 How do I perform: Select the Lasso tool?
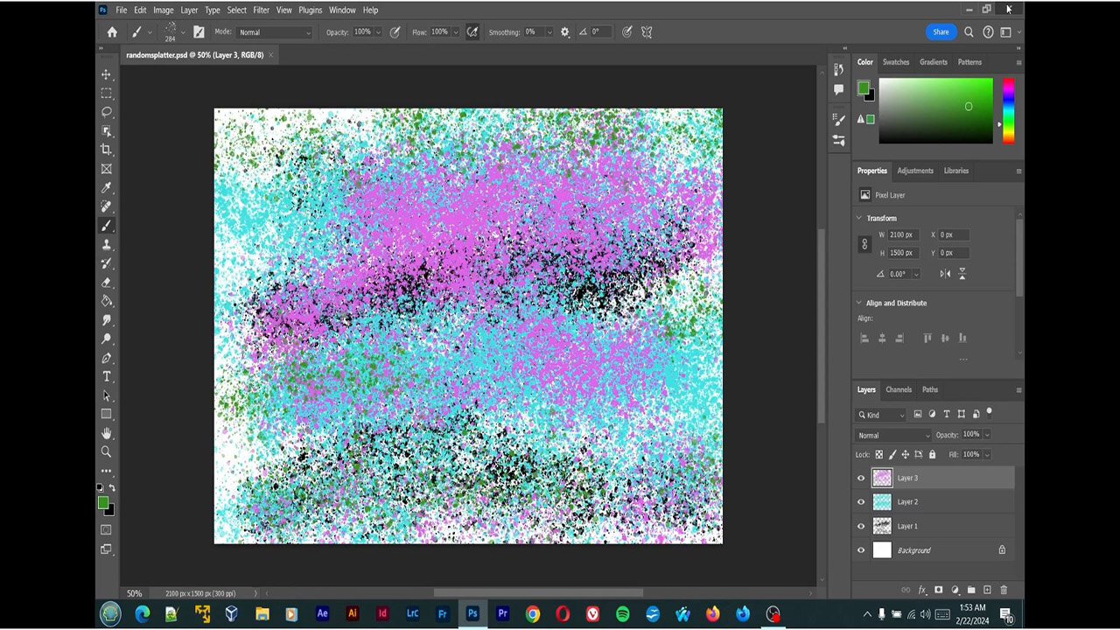(107, 112)
